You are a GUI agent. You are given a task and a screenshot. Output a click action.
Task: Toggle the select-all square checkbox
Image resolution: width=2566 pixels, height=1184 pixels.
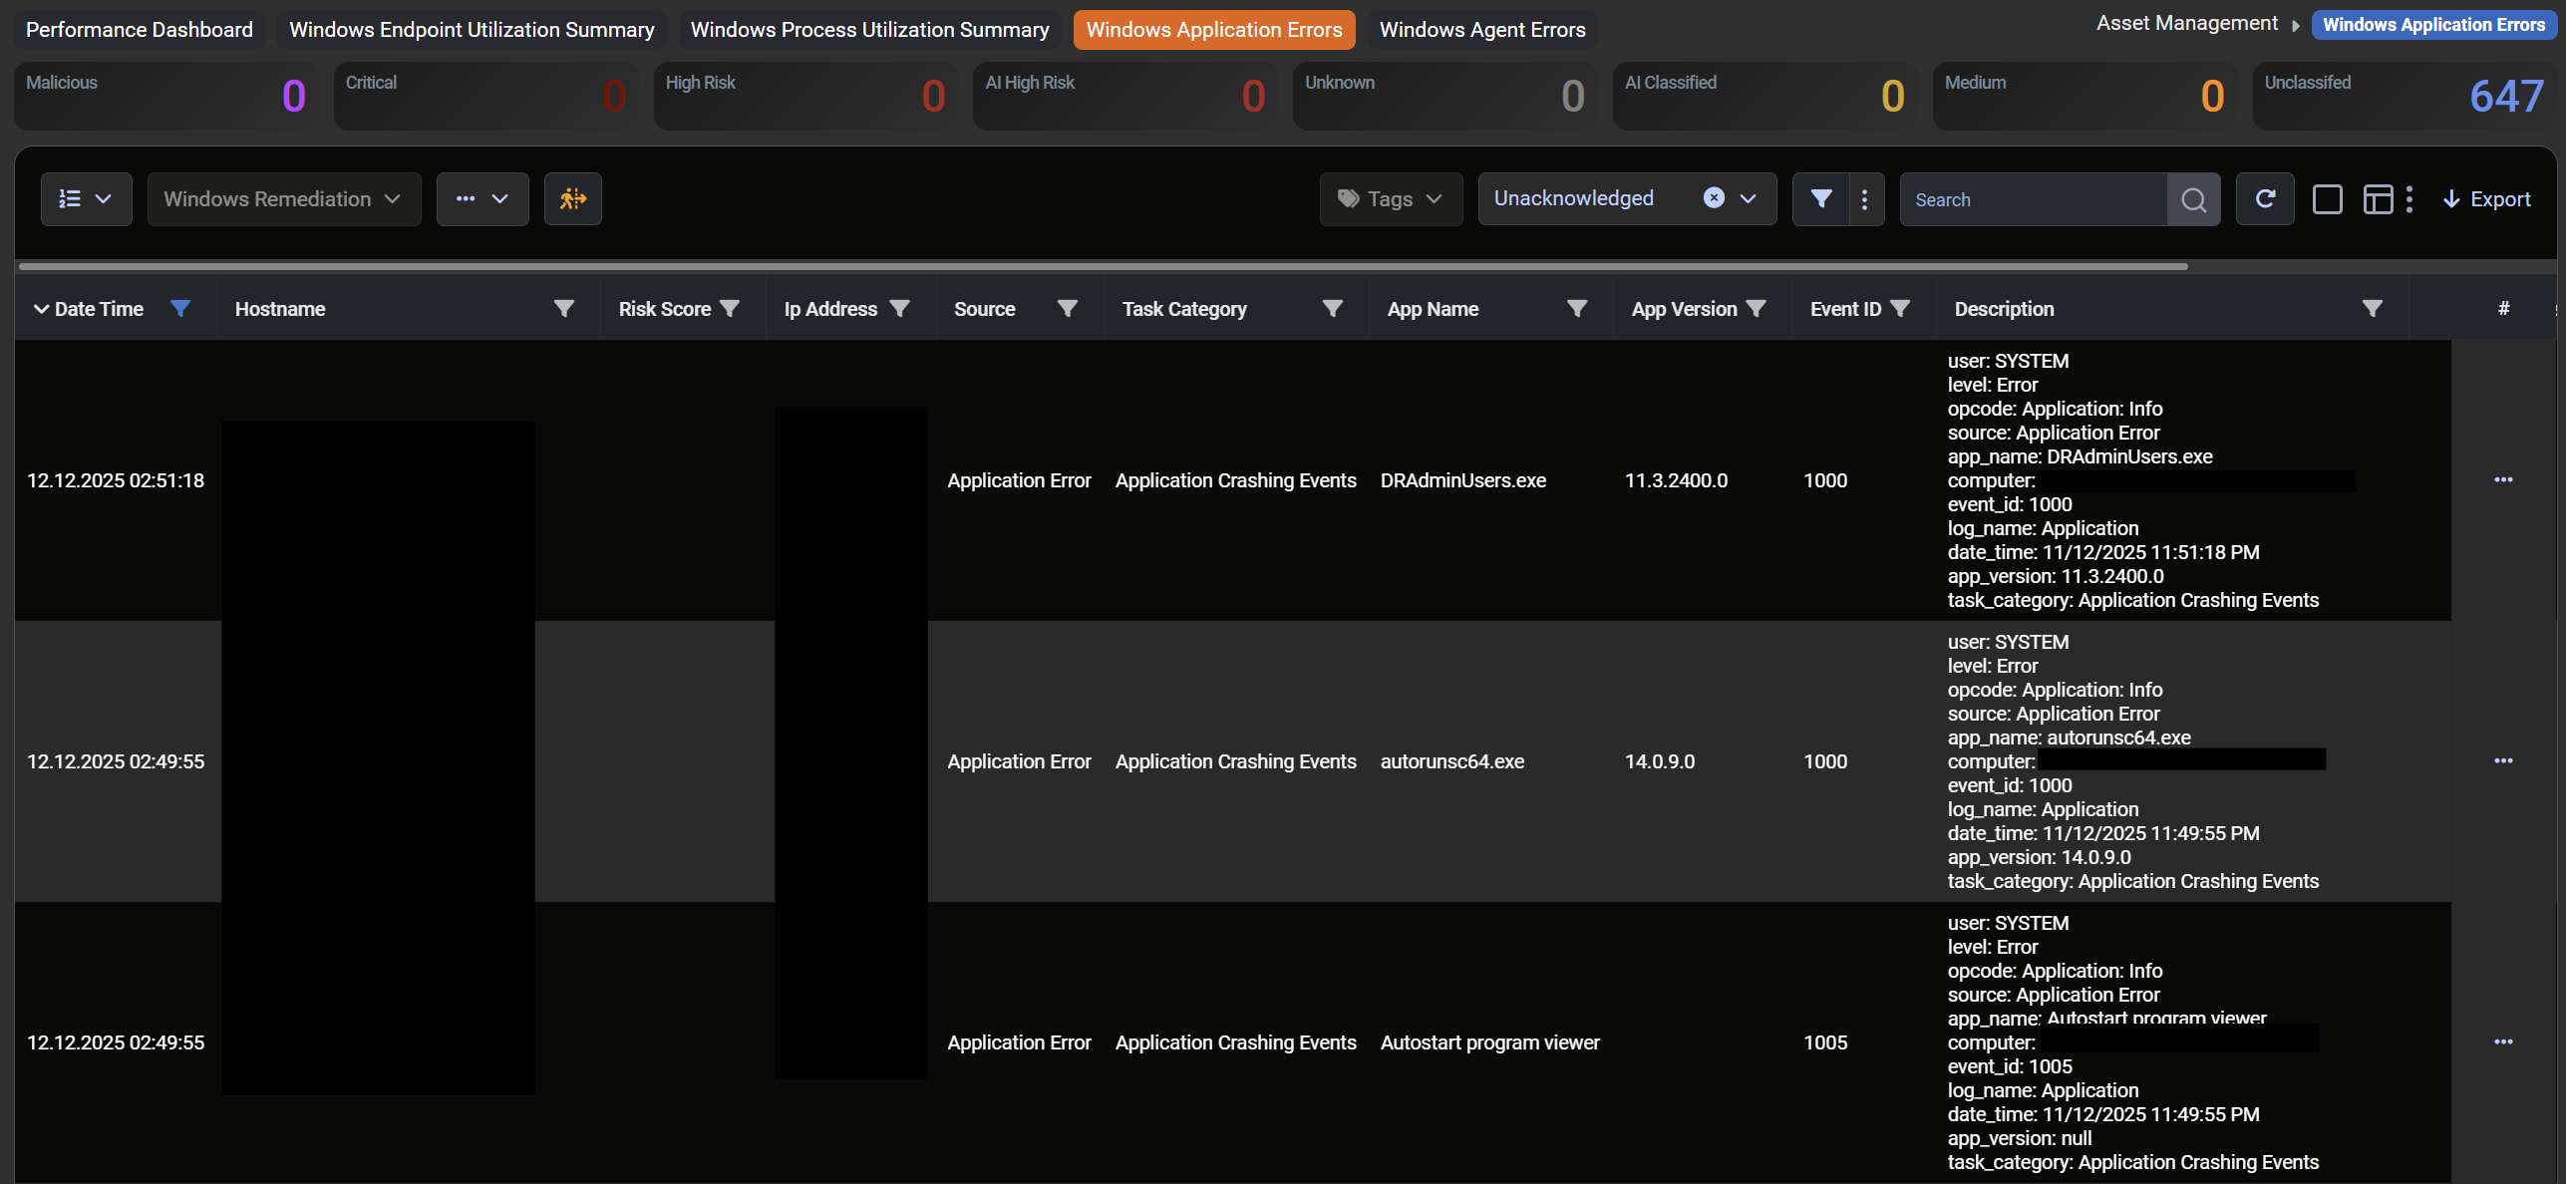(x=2327, y=199)
